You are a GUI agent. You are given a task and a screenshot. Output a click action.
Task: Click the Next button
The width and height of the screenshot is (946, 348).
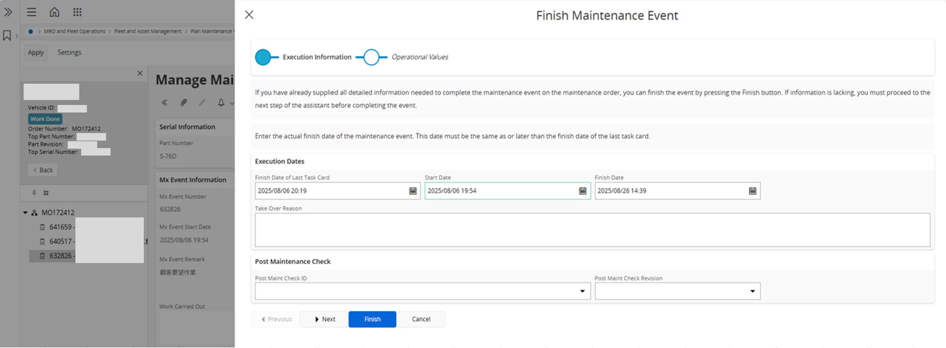pyautogui.click(x=324, y=319)
